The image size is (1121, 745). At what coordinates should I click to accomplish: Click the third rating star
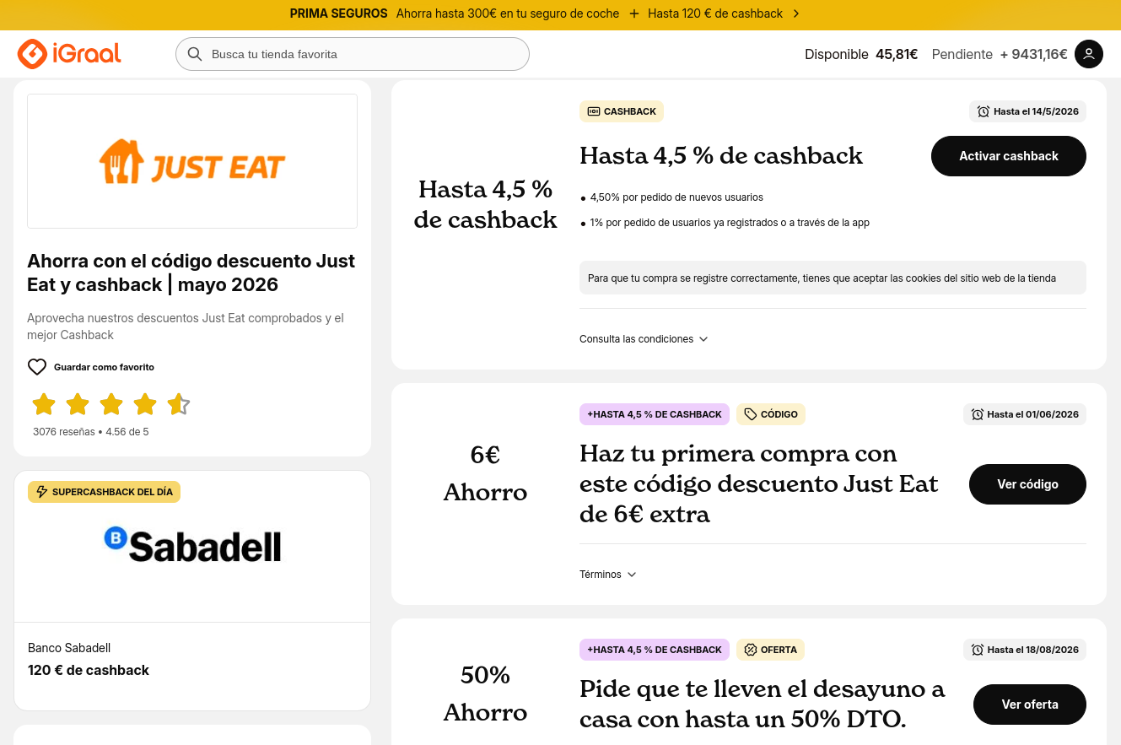pyautogui.click(x=111, y=404)
